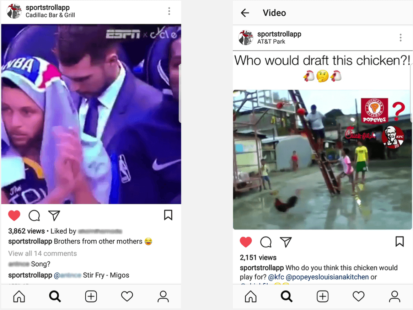
Task: Tap new post plus icon in left bar
Action: coord(91,296)
